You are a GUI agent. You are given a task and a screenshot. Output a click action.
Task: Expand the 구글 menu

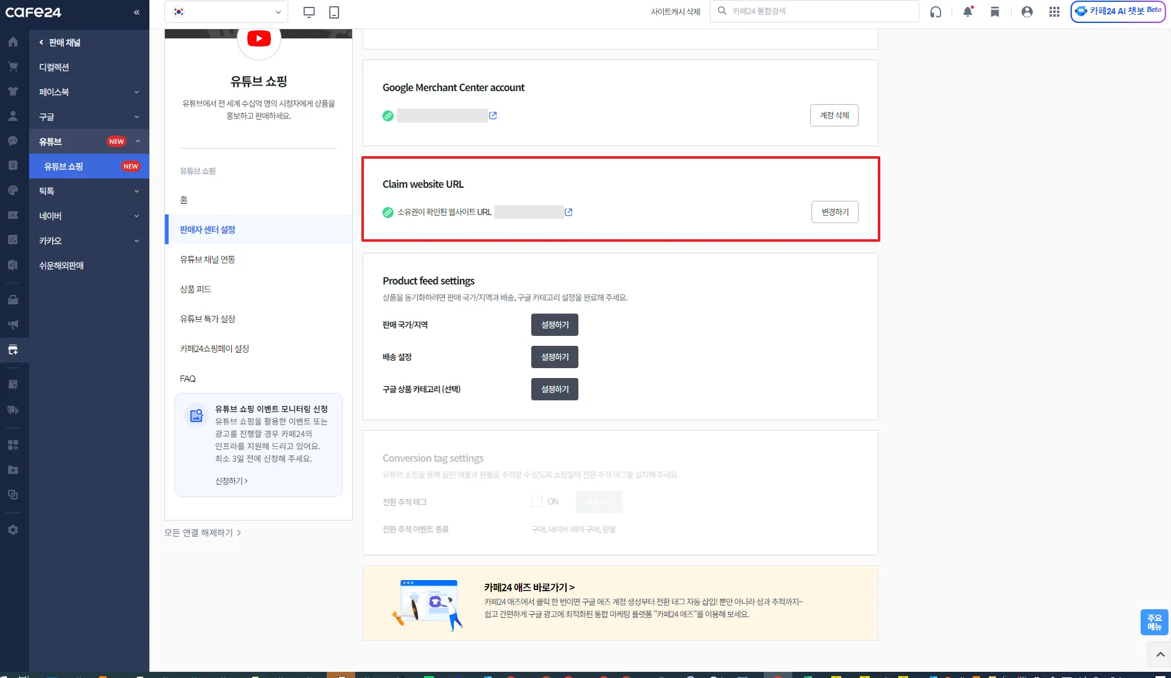tap(89, 117)
